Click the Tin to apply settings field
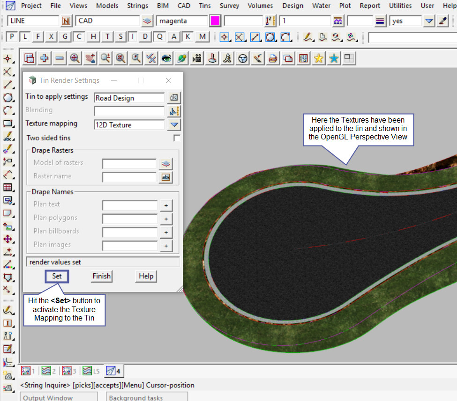Viewport: 457px width, 401px height. coord(129,98)
